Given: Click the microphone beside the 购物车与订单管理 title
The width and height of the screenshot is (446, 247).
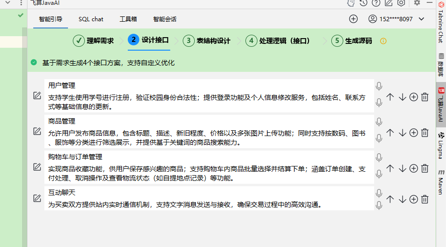Looking at the screenshot, I should (x=378, y=157).
